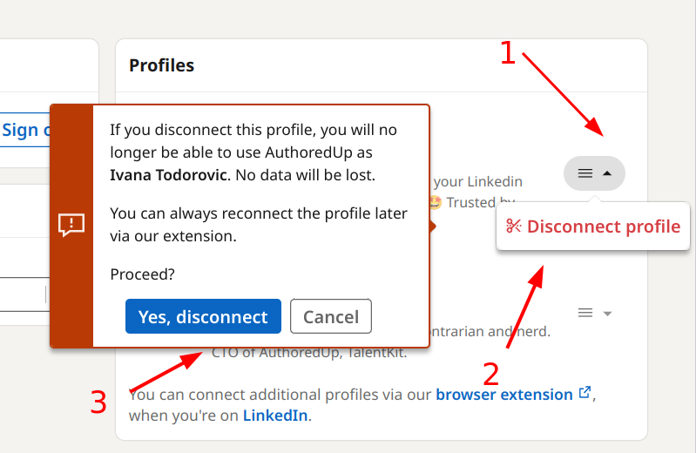Click the partially visible Sign button

tap(25, 130)
